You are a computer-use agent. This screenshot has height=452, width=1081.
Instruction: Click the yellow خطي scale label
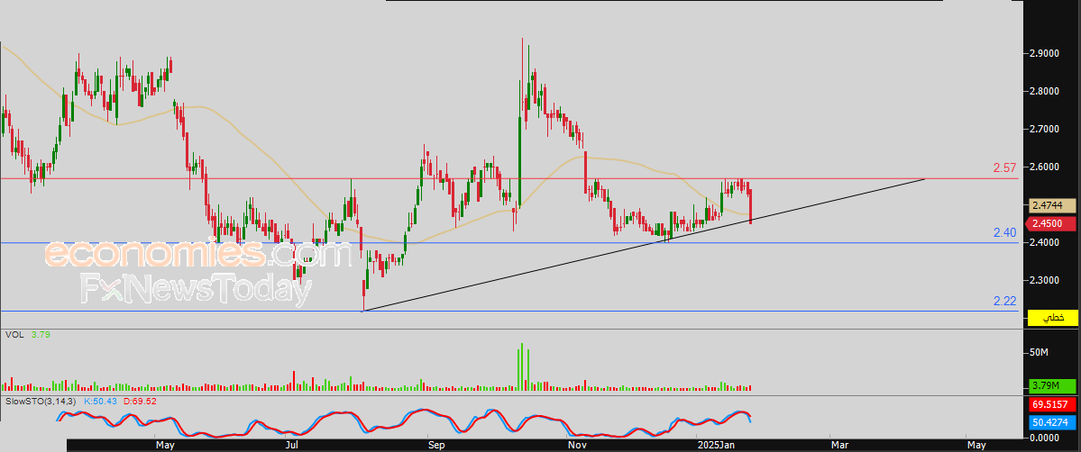pyautogui.click(x=1052, y=318)
